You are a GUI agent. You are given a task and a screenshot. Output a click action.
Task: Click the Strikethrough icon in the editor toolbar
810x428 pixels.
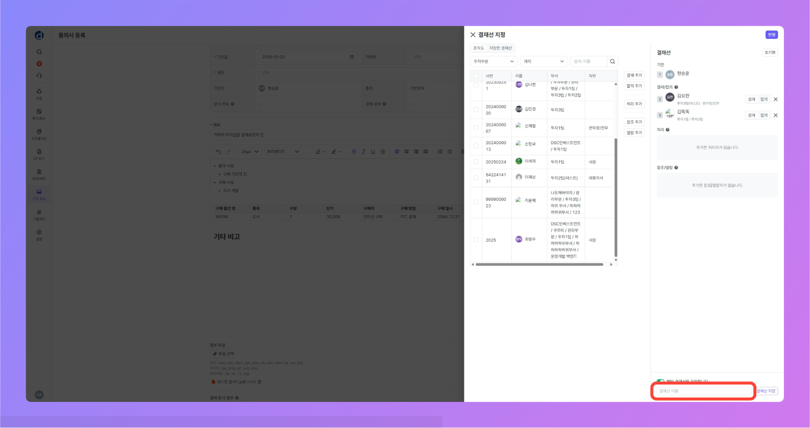click(x=383, y=152)
